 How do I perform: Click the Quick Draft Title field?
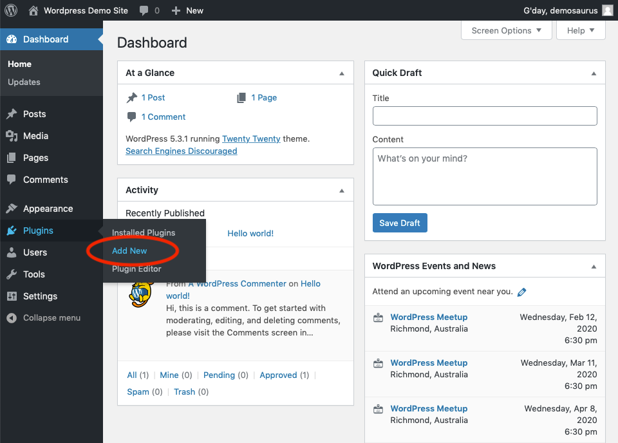(x=485, y=116)
